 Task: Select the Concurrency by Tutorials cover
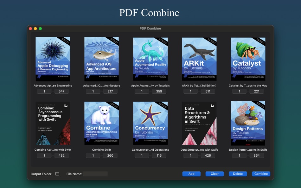click(150, 123)
